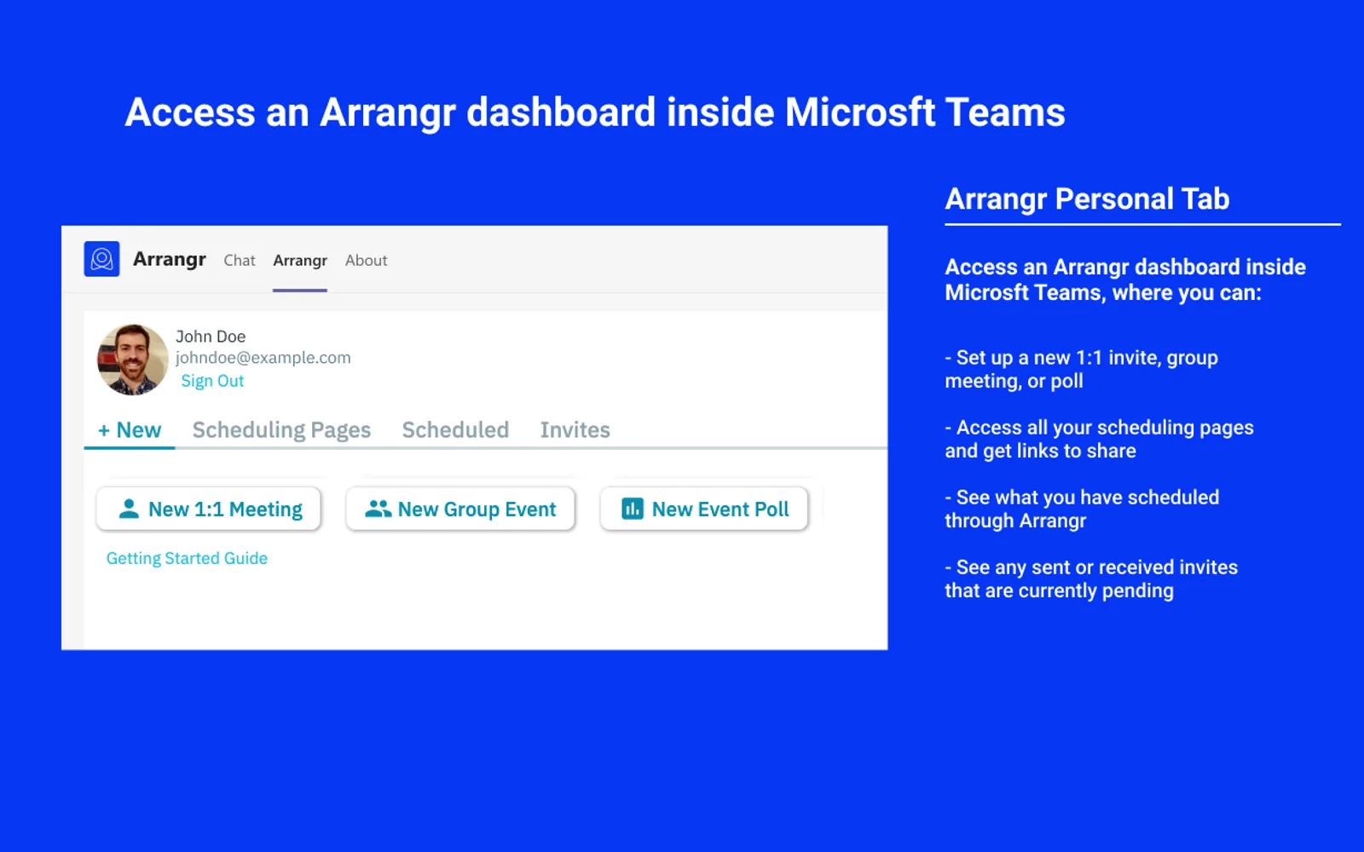This screenshot has width=1364, height=852.
Task: Click the 'Access an Arrangr dashboard inside Microsft Teams' title
Action: (595, 112)
